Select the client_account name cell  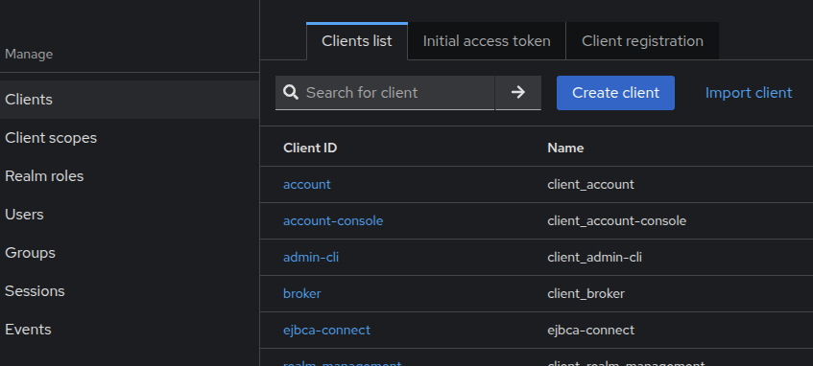click(x=590, y=184)
